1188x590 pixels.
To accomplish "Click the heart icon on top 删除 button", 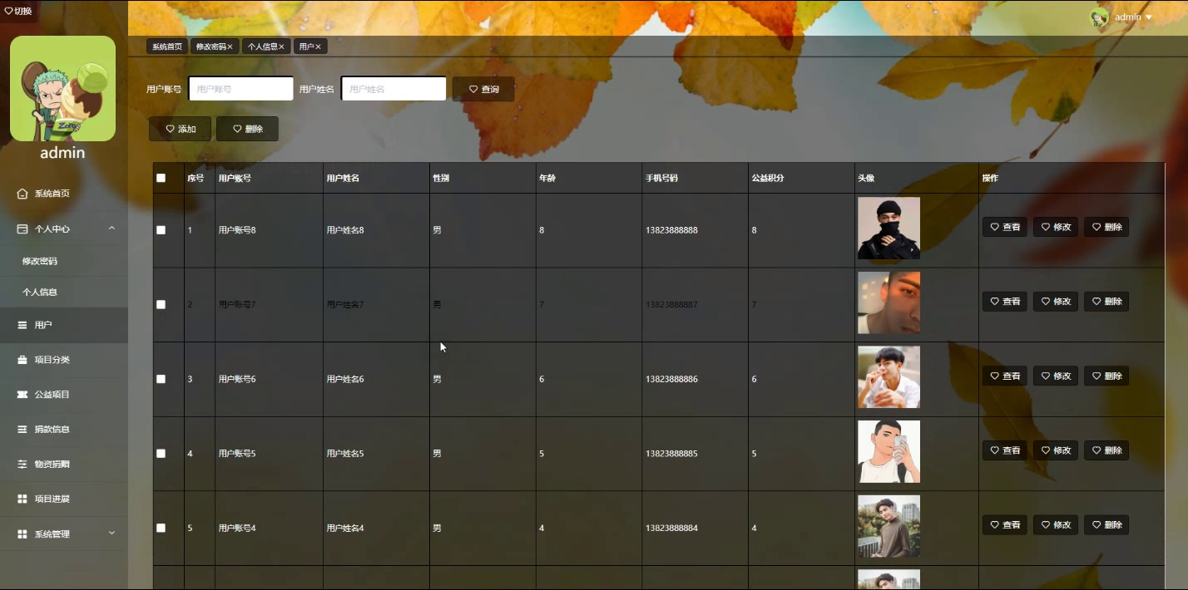I will tap(237, 129).
